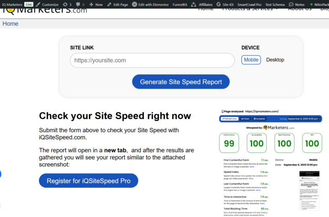Open the comments bubble icon
This screenshot has height=217, width=329.
click(x=78, y=5)
